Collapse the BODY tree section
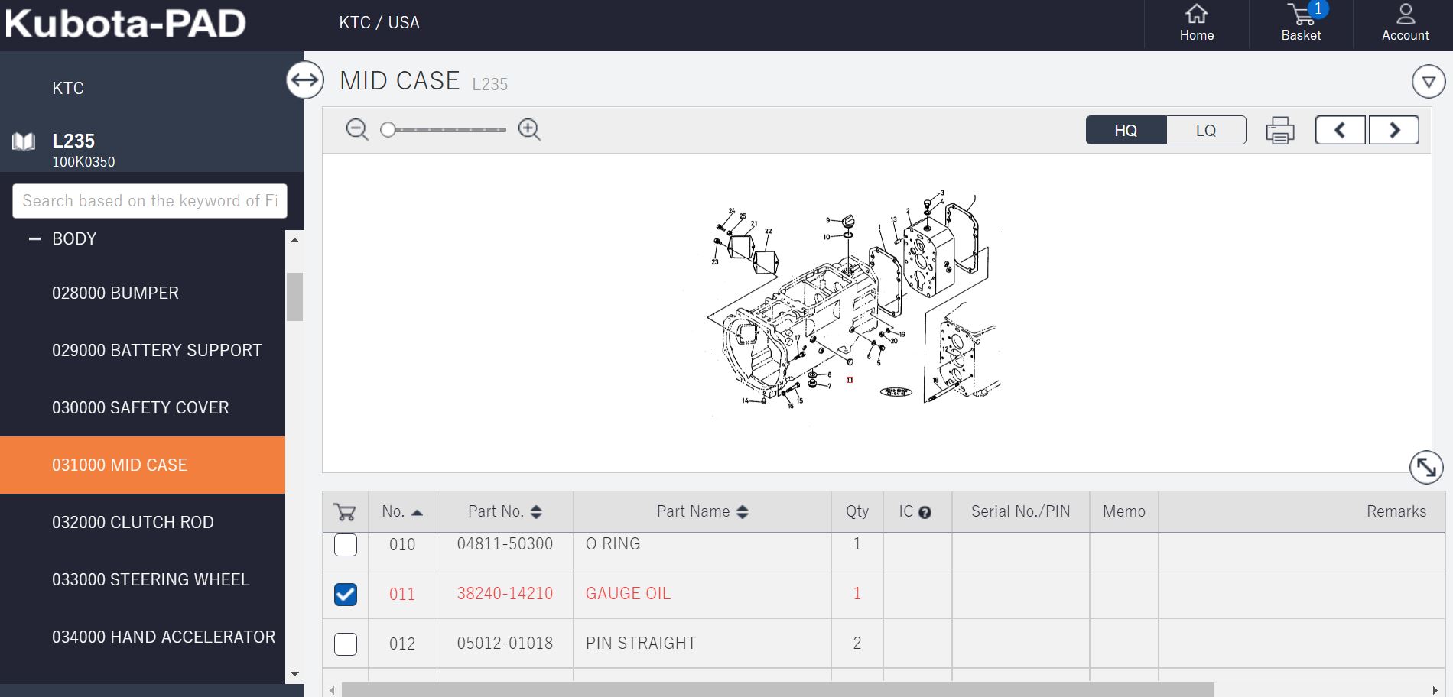This screenshot has width=1453, height=697. pos(34,239)
